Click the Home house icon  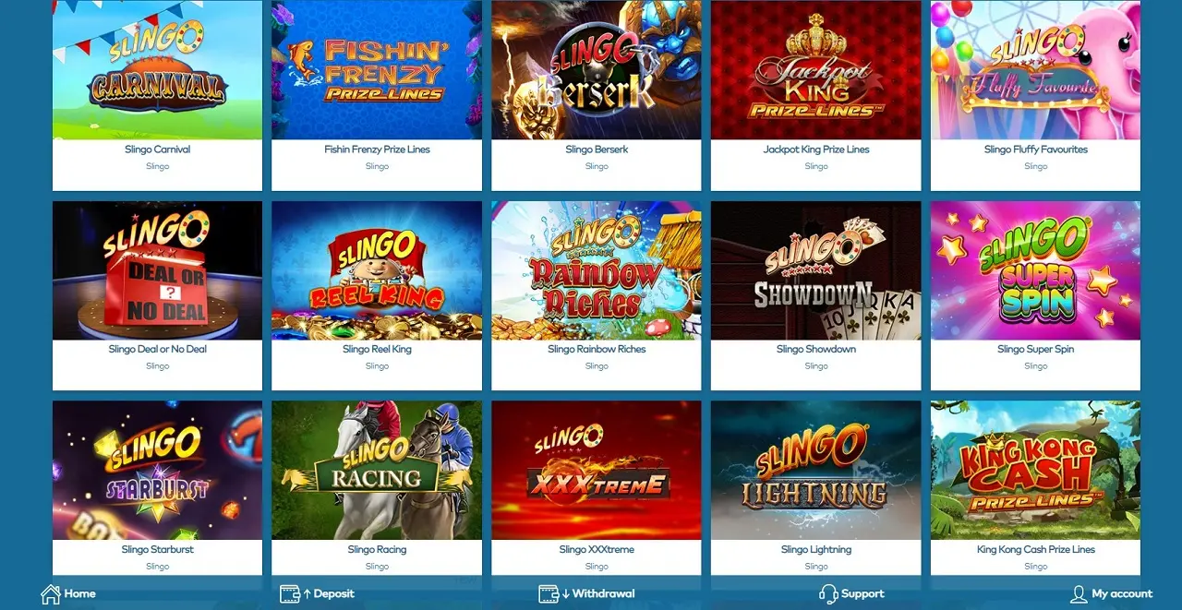click(x=51, y=594)
